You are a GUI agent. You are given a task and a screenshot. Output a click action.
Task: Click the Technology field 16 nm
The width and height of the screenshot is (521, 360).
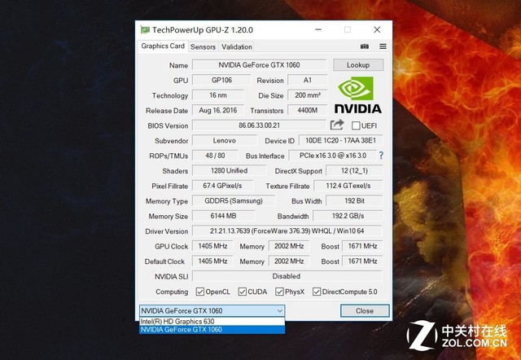pyautogui.click(x=218, y=95)
